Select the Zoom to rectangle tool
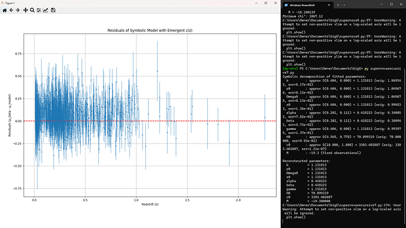The height and width of the screenshot is (228, 406). coord(32,10)
